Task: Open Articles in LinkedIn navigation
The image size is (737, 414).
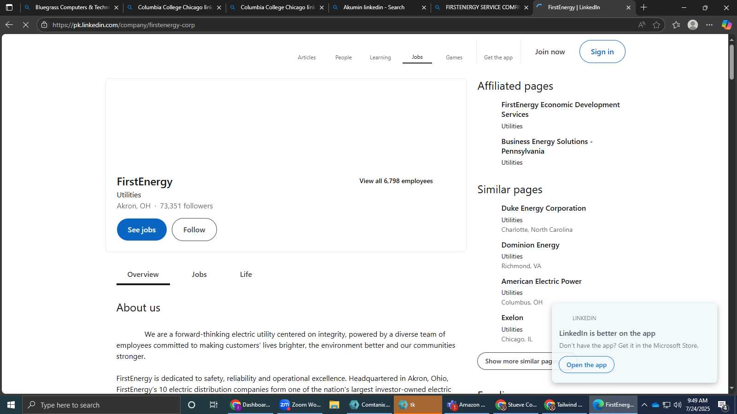Action: pos(307,57)
